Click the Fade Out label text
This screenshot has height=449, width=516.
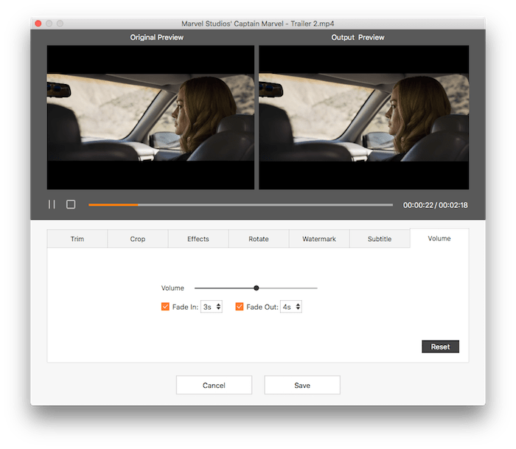click(x=262, y=307)
